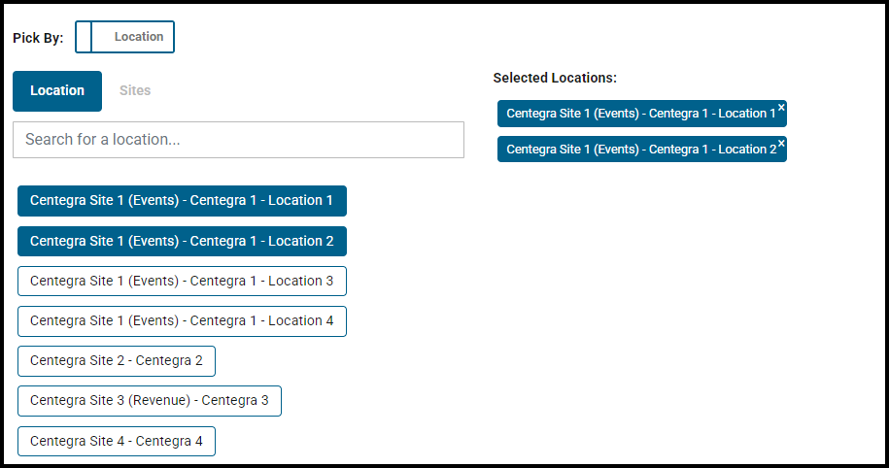This screenshot has height=468, width=889.
Task: Click the 'Search for a location...' placeholder text
Action: coord(103,140)
